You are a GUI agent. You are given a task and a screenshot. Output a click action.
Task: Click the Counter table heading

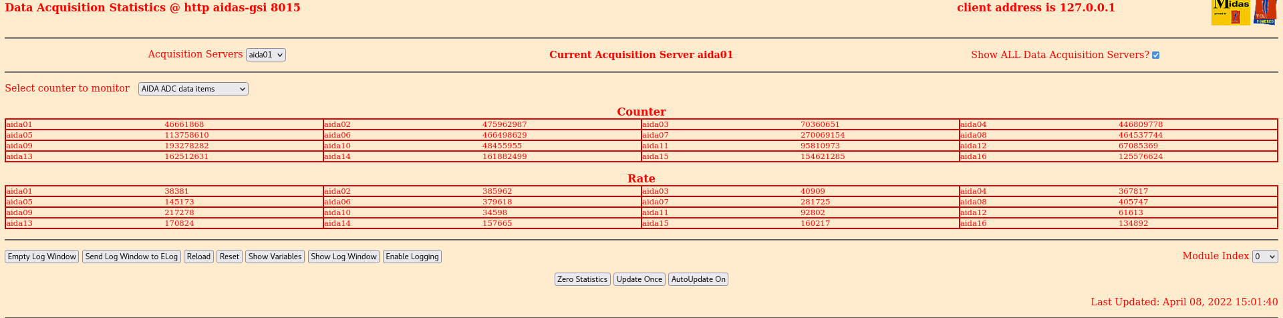pos(641,112)
